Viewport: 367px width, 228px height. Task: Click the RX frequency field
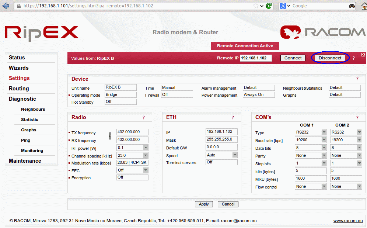(132, 140)
